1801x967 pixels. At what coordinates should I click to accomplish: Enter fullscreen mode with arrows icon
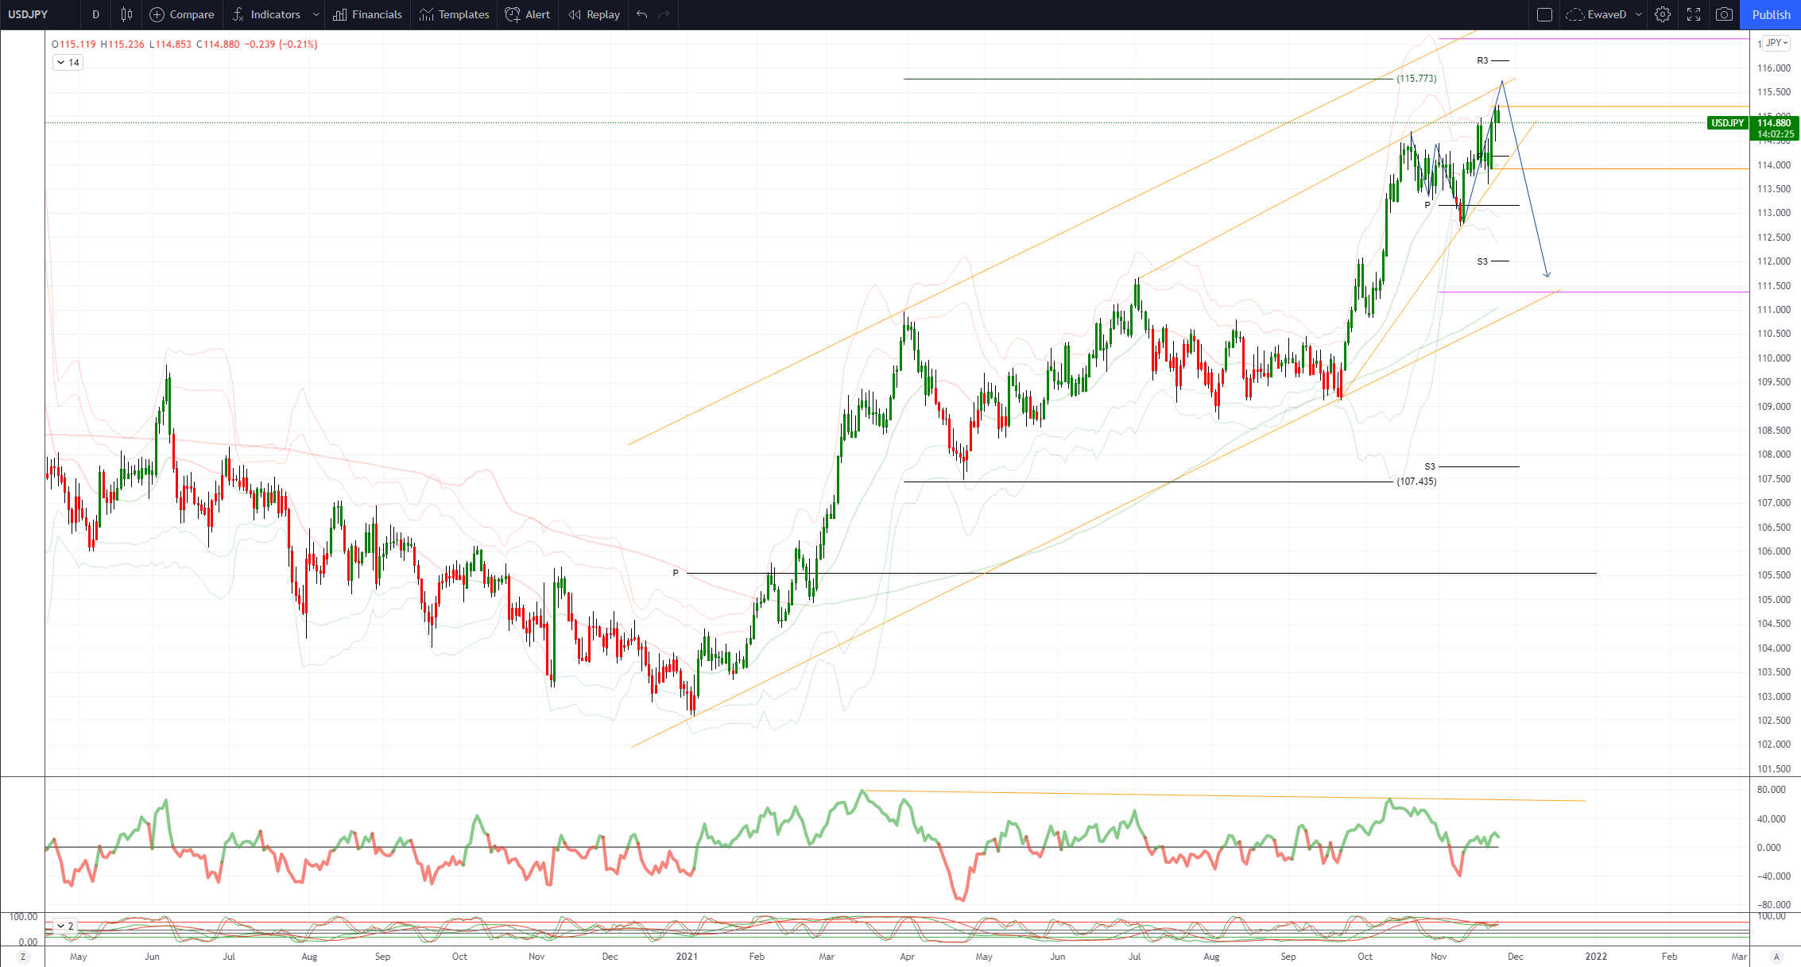coord(1694,14)
